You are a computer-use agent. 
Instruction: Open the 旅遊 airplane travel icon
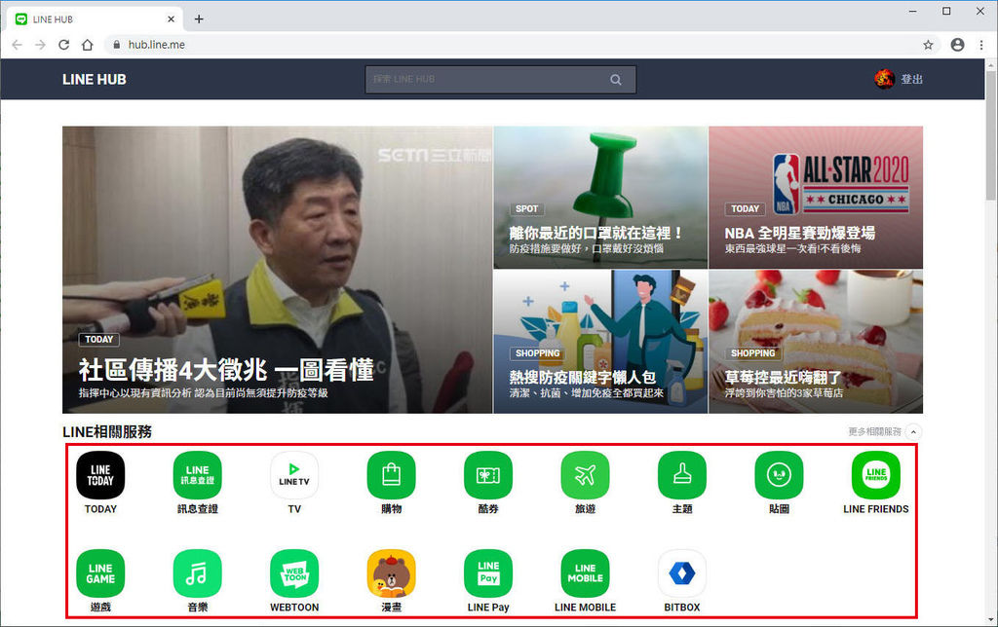[585, 475]
